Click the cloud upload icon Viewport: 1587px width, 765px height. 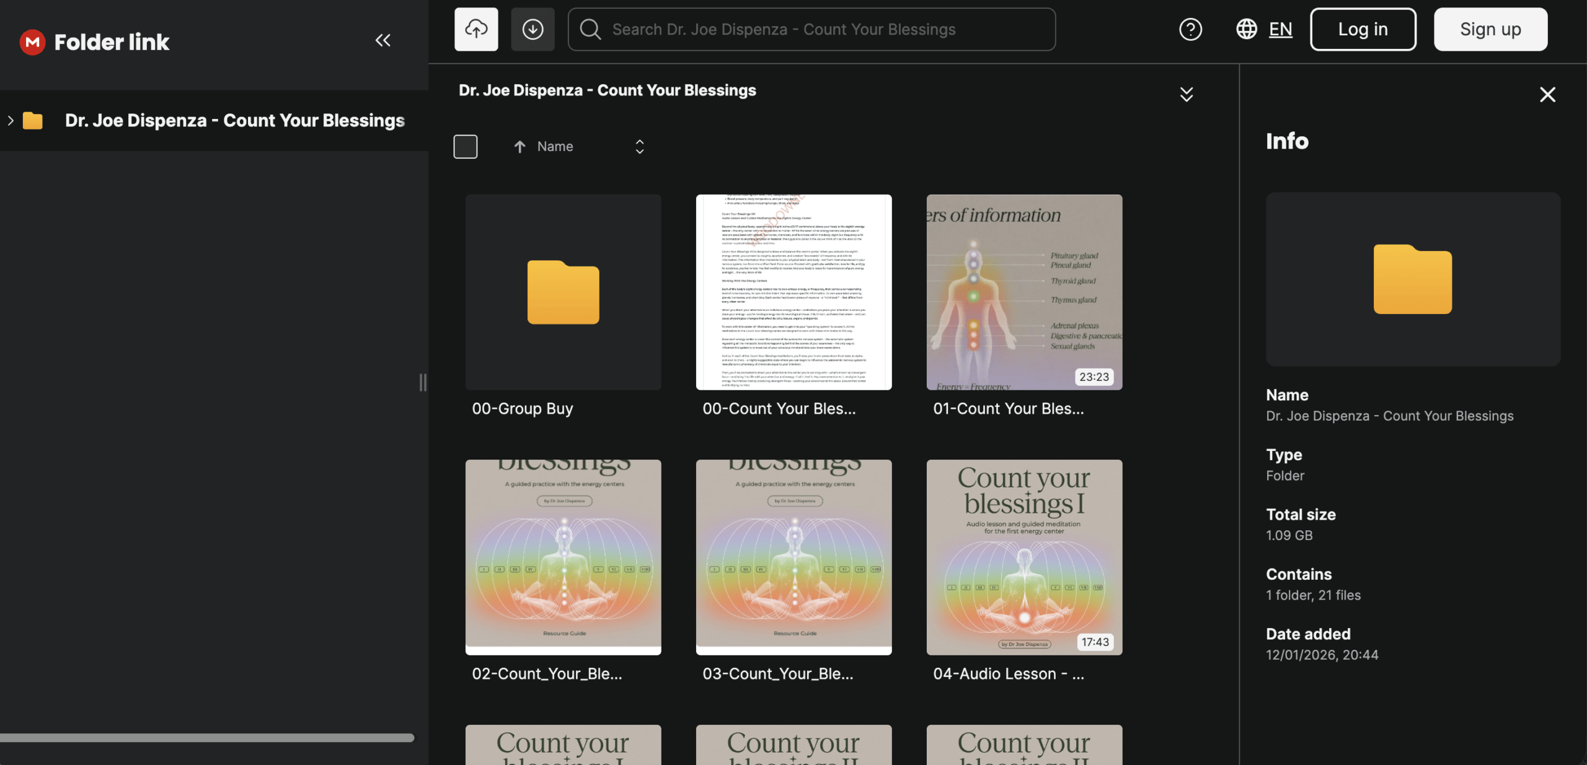pyautogui.click(x=476, y=29)
